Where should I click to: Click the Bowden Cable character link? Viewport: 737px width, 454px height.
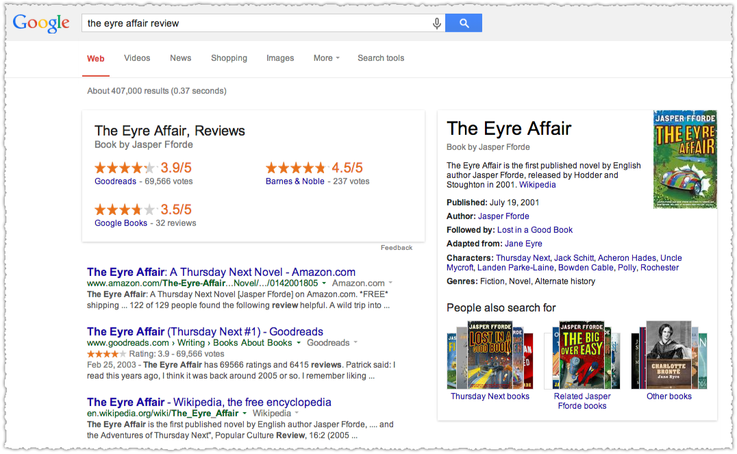(586, 268)
